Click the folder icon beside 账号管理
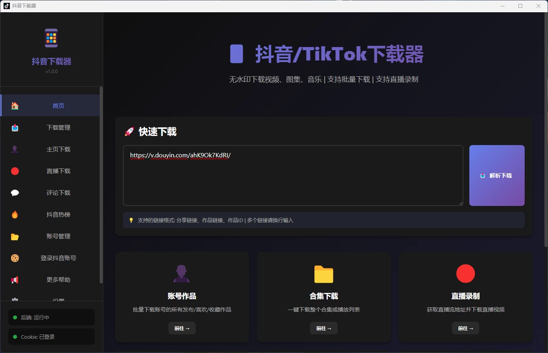548x353 pixels. pyautogui.click(x=15, y=237)
